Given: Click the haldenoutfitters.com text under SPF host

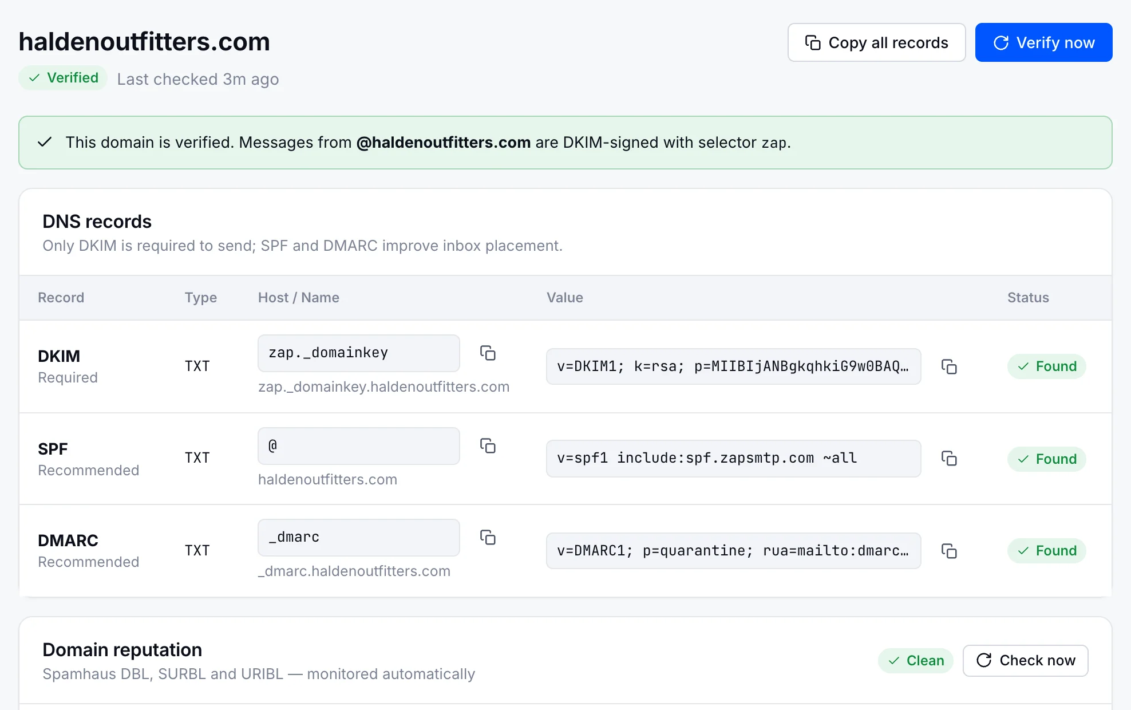Looking at the screenshot, I should (327, 480).
